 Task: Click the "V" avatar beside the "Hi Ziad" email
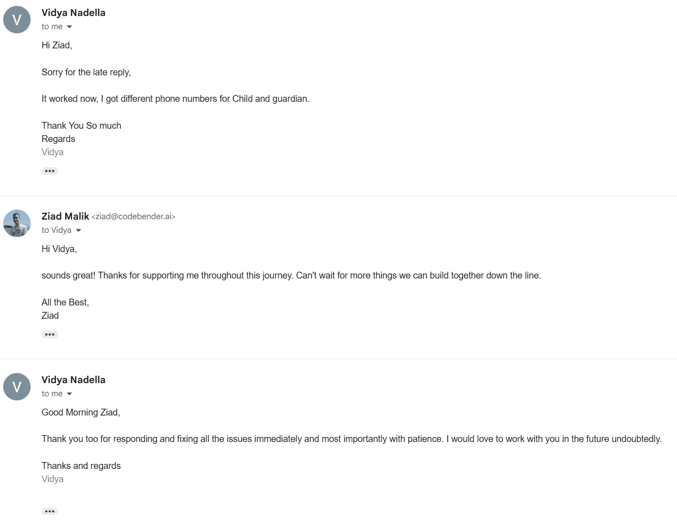pyautogui.click(x=17, y=20)
